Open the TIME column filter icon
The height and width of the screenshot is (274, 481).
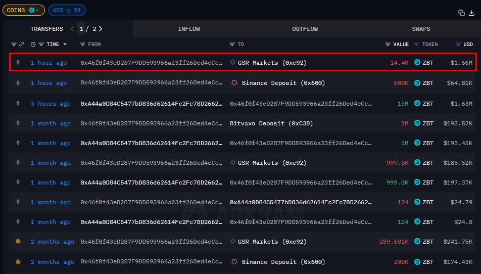coord(41,44)
